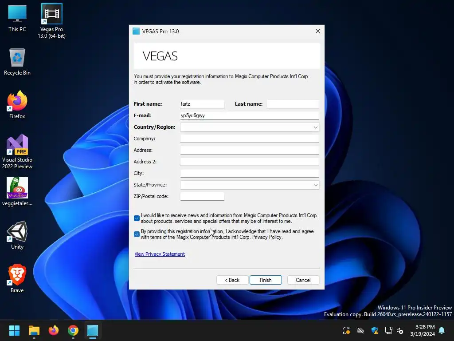Open File Explorer from the taskbar
This screenshot has height=341, width=454.
34,330
